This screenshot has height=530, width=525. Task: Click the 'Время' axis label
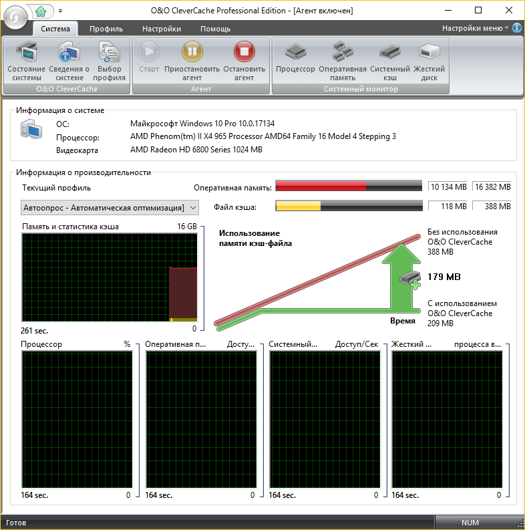(x=402, y=321)
